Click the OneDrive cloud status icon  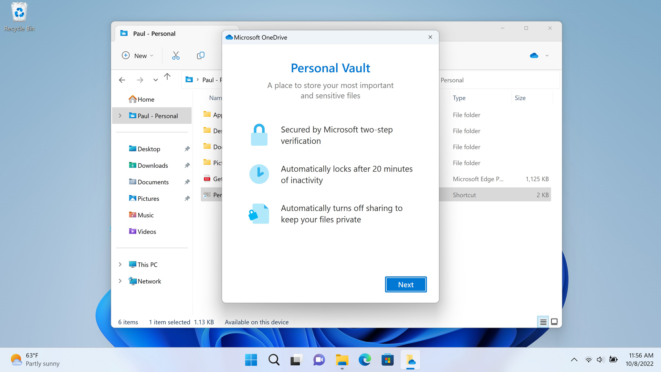coord(534,55)
